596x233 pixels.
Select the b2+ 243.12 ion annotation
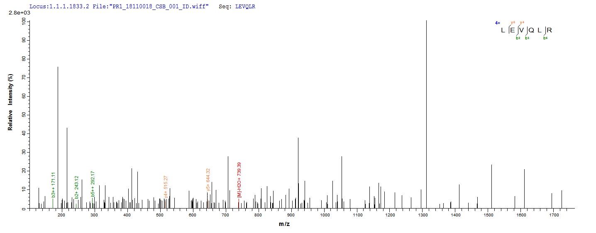tap(77, 187)
